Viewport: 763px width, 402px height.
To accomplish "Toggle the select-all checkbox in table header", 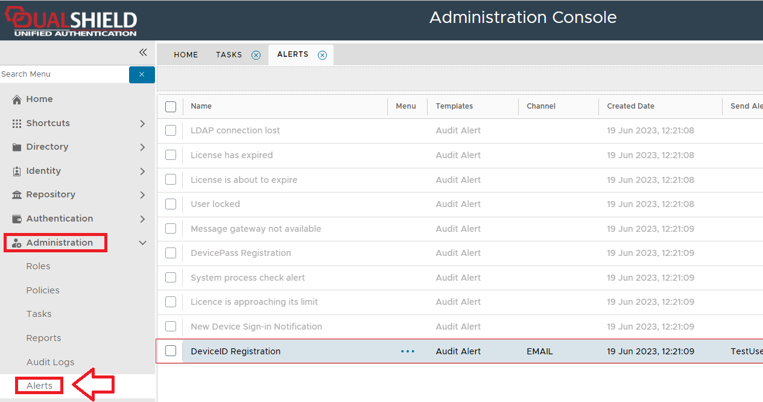I will click(171, 107).
